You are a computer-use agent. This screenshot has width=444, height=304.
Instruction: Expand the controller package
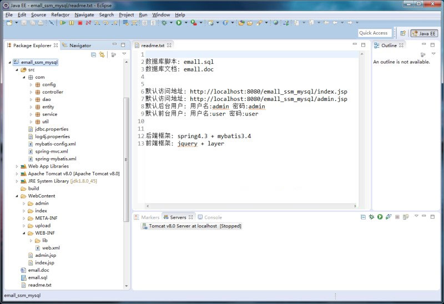[x=31, y=92]
